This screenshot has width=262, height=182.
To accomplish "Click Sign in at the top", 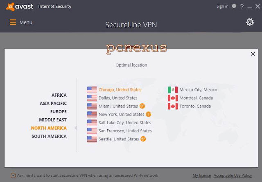I will [222, 7].
